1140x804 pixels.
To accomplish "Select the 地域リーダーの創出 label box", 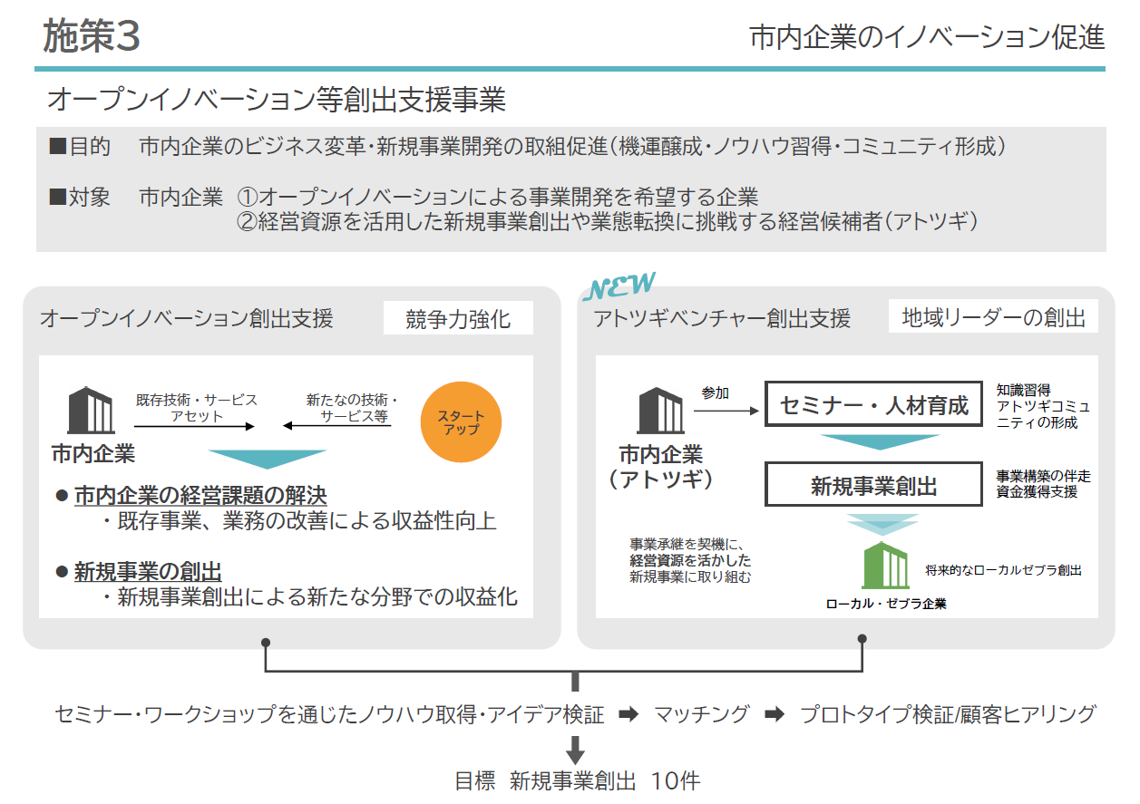I will pos(993,317).
